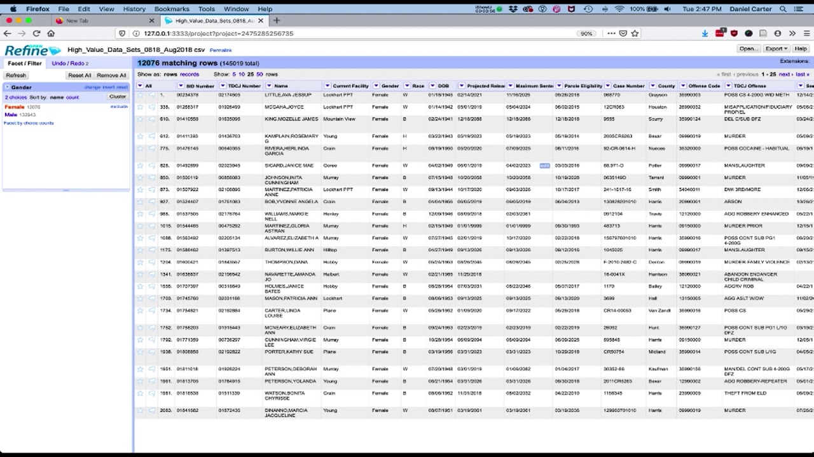This screenshot has width=814, height=457.
Task: Open the Export dropdown button
Action: coord(776,49)
